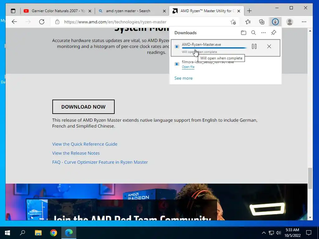Viewport: 319px width, 239px height.
Task: Click the page scrollbar down arrow
Action: pyautogui.click(x=310, y=218)
